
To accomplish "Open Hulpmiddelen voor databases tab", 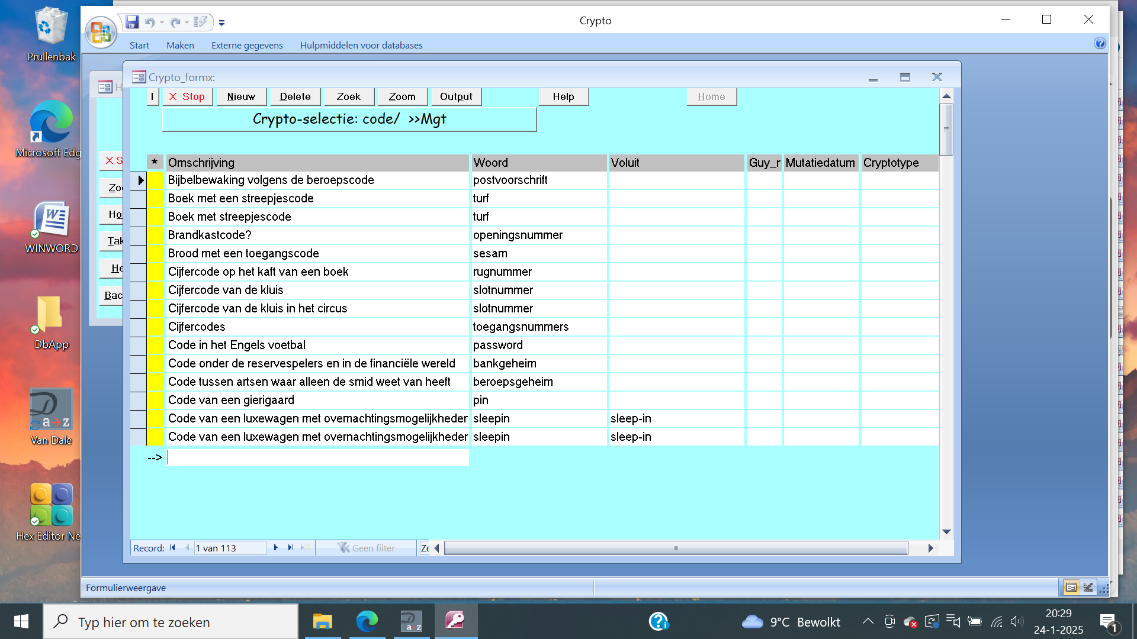I will point(361,45).
